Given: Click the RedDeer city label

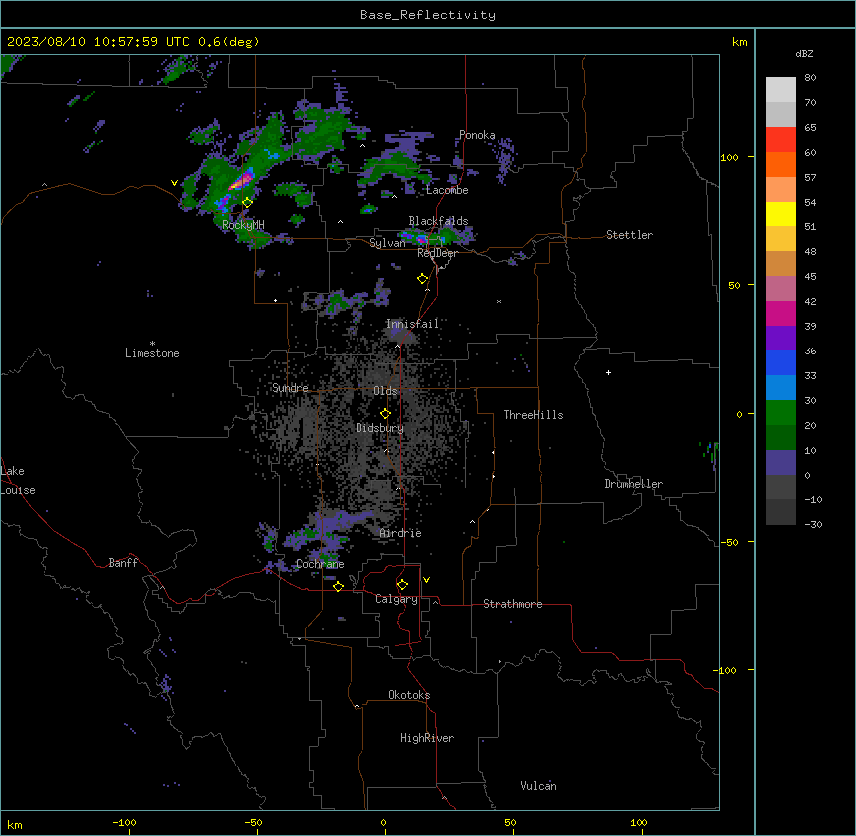Looking at the screenshot, I should click(x=438, y=253).
